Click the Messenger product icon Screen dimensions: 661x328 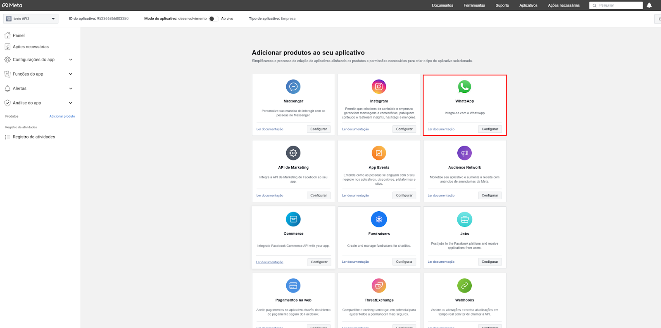click(293, 87)
